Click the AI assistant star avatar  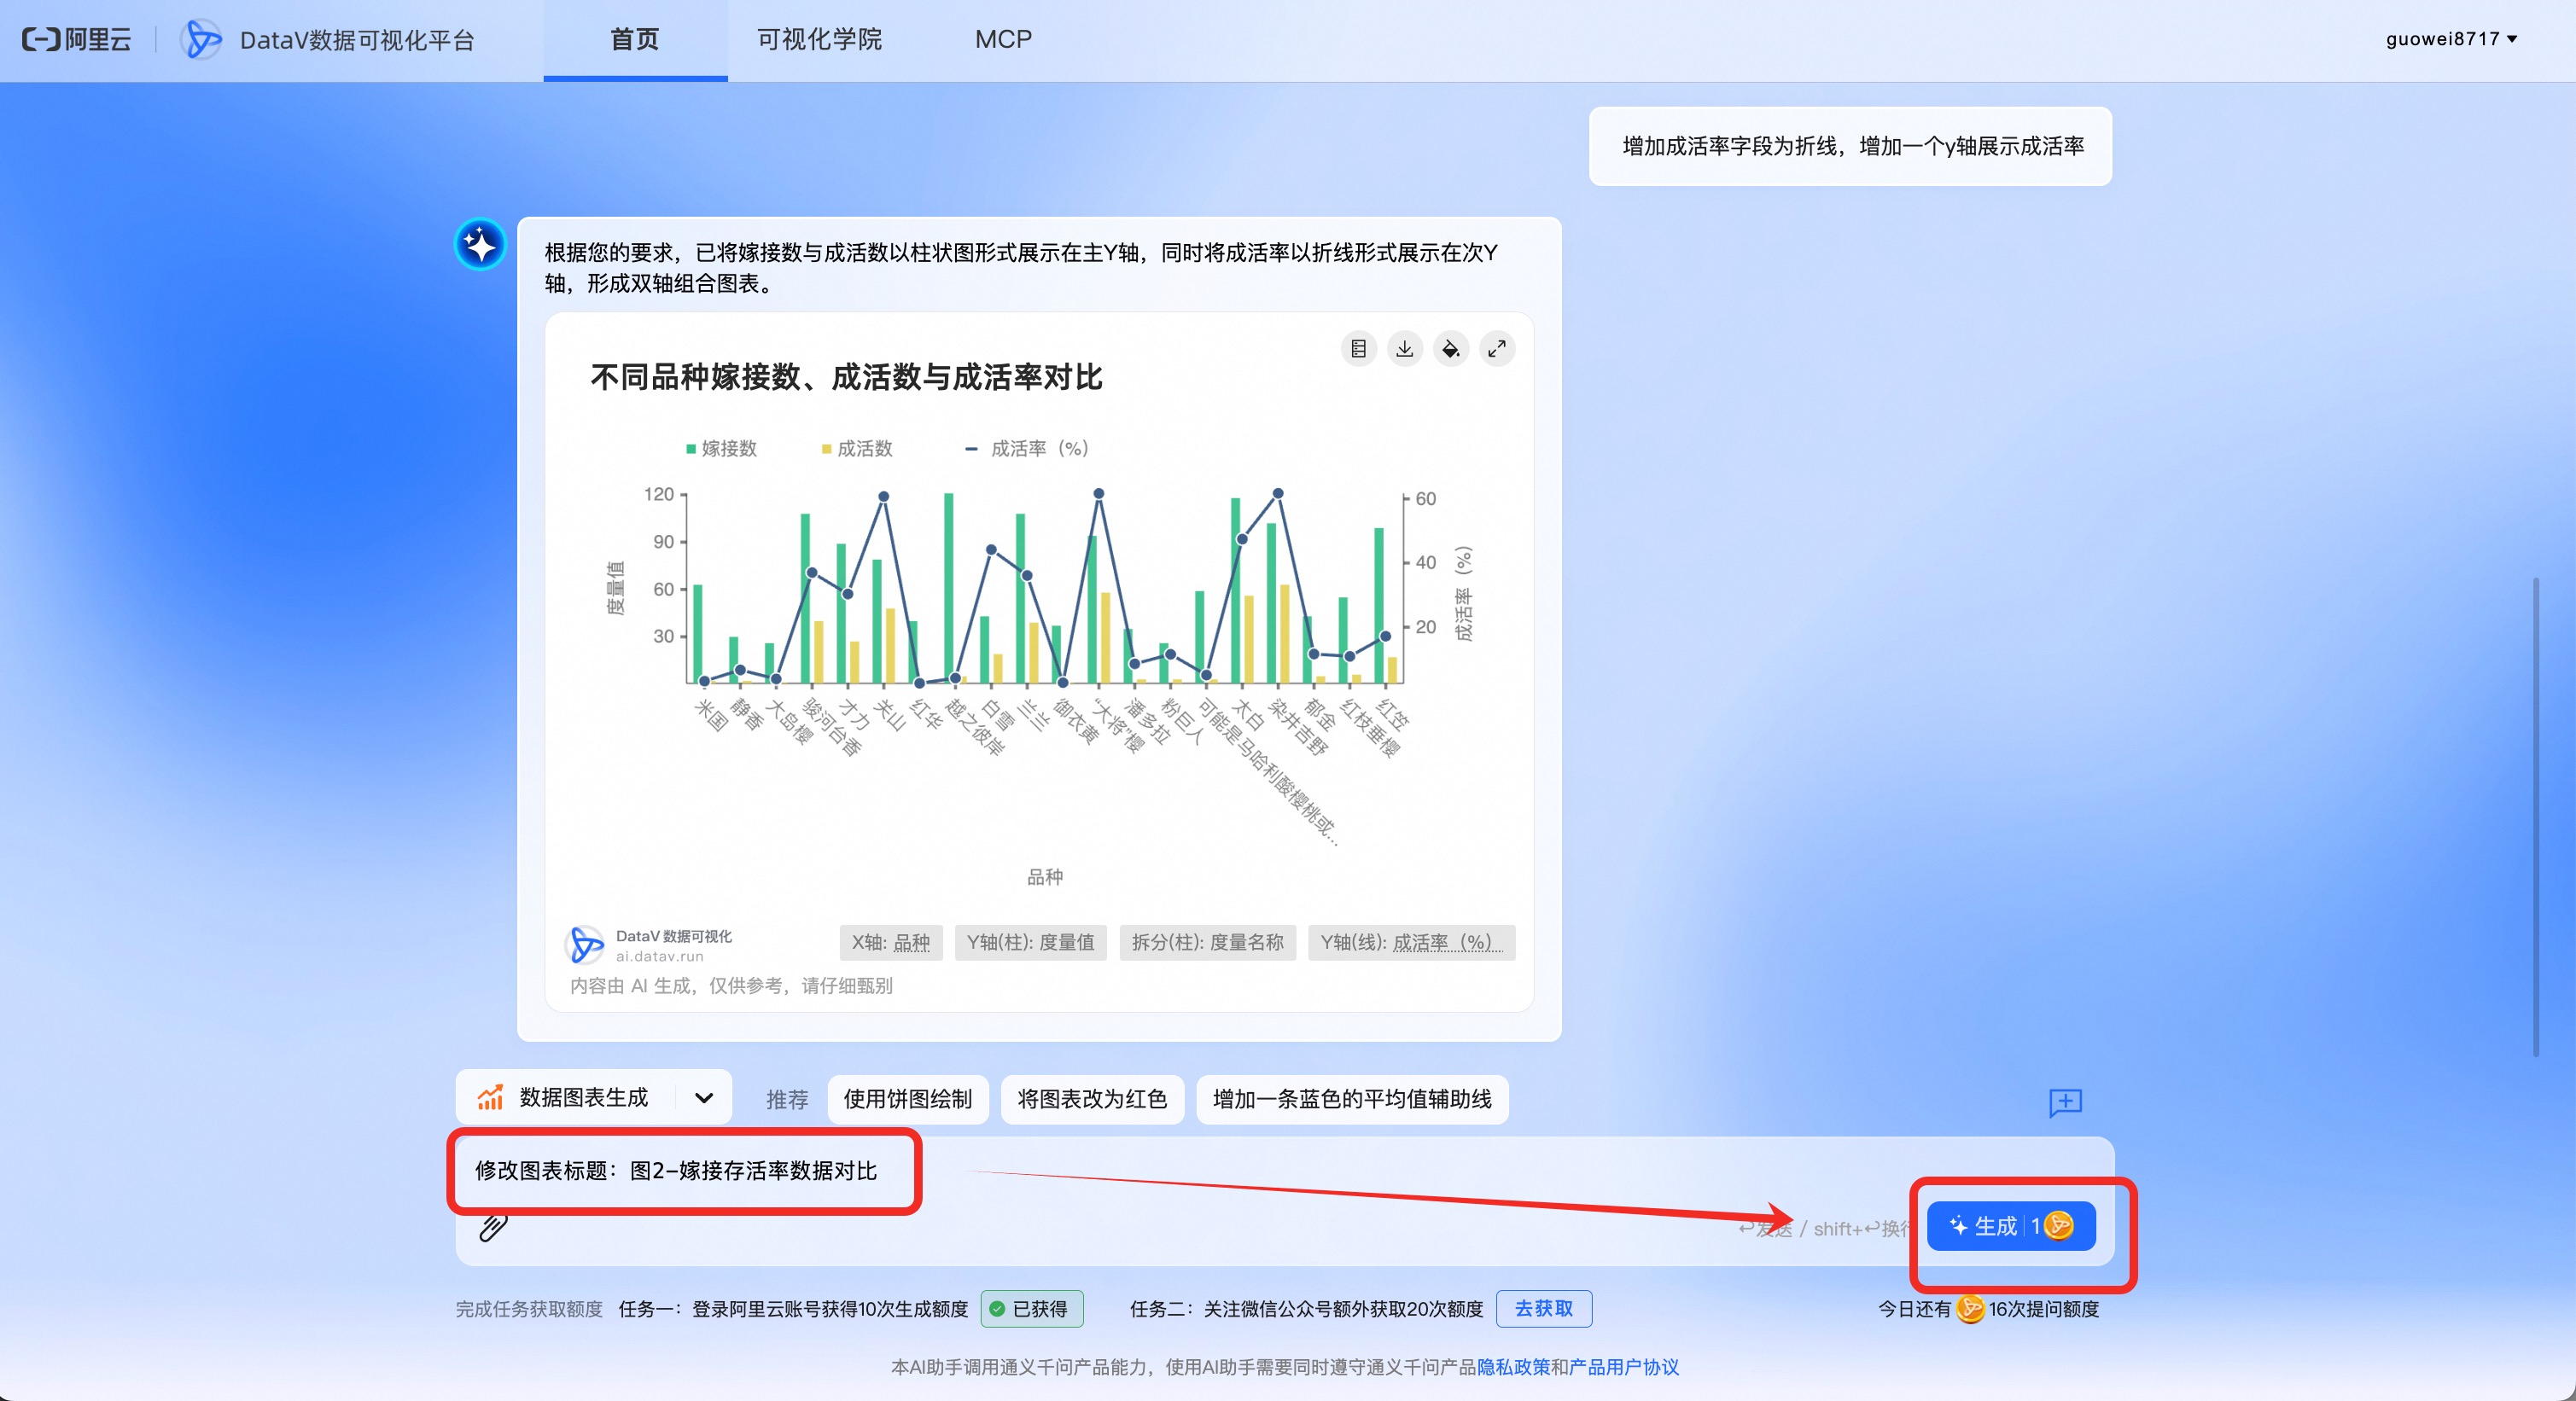[x=480, y=244]
